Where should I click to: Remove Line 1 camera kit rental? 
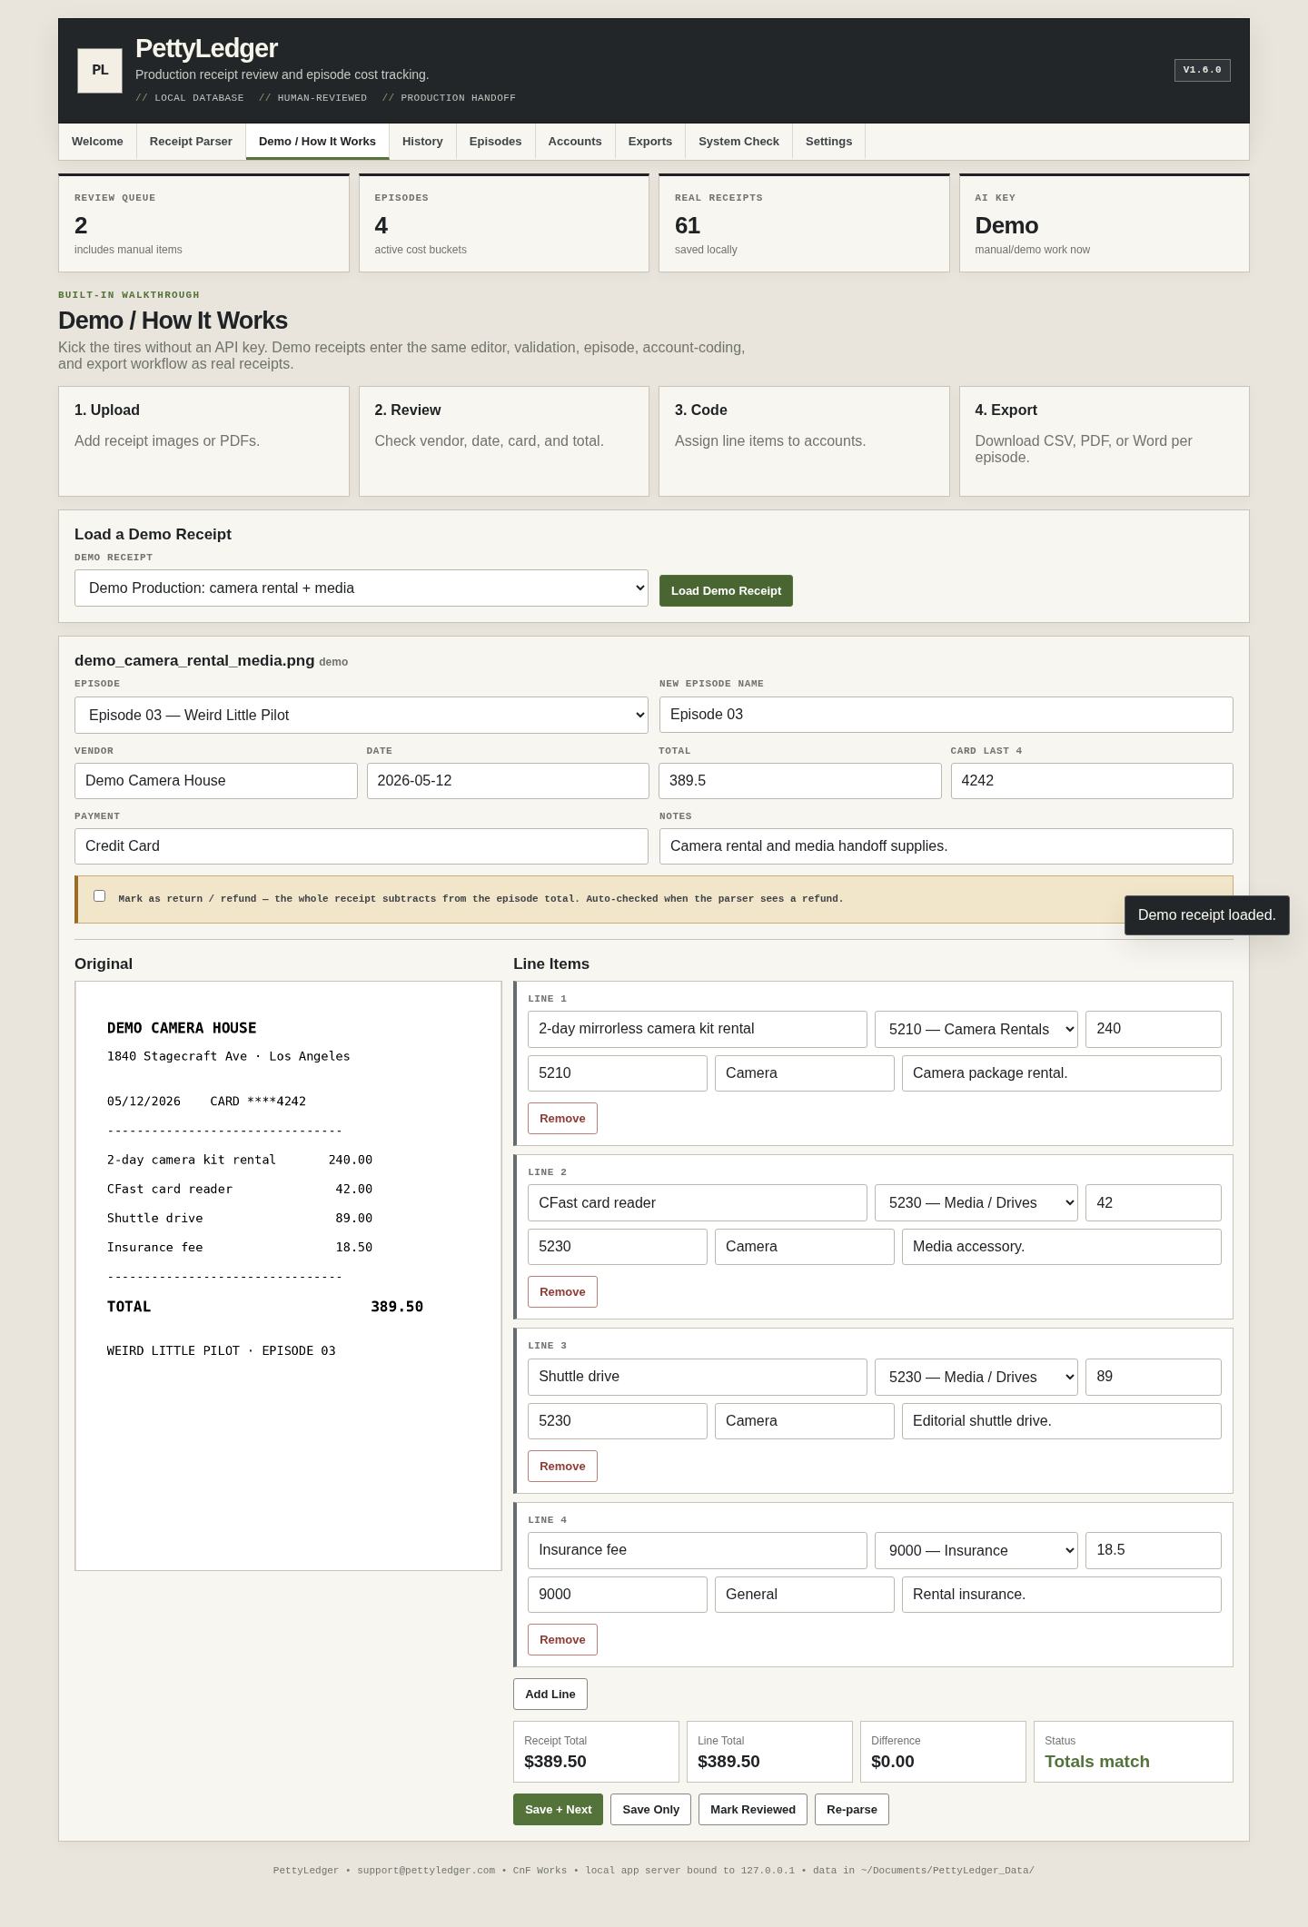tap(562, 1119)
